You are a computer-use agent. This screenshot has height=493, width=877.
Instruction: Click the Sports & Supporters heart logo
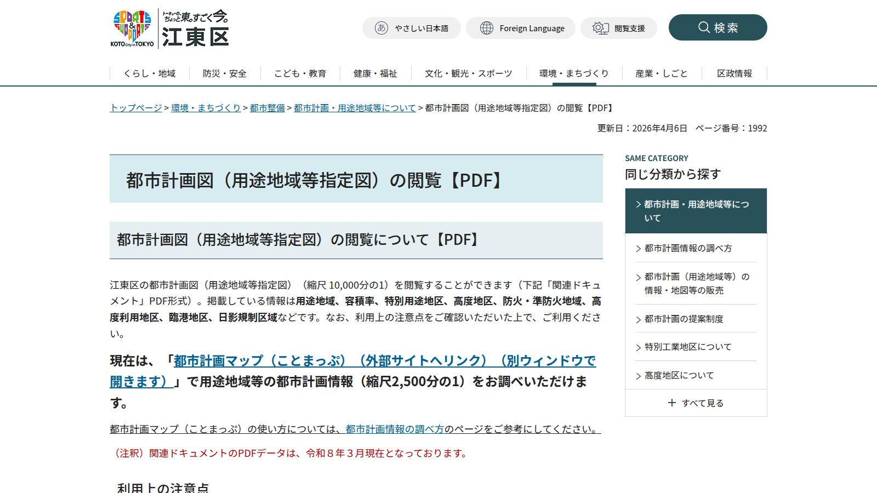pos(132,28)
